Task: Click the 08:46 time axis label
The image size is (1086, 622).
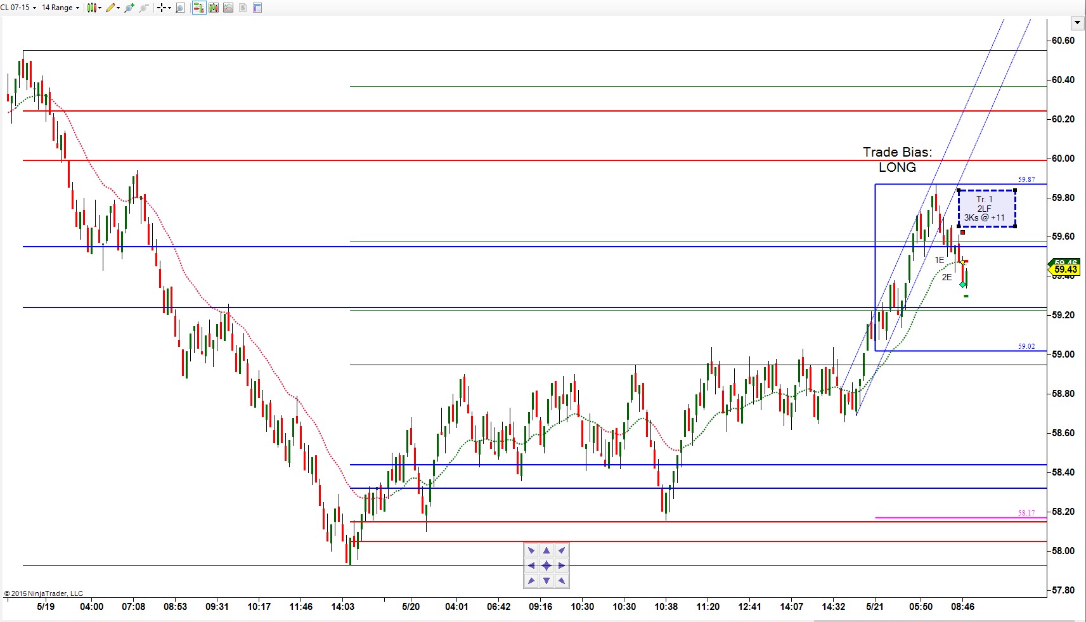Action: pyautogui.click(x=962, y=607)
